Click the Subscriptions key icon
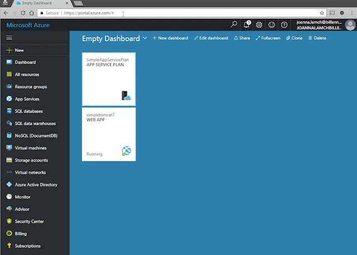This screenshot has height=255, width=357. 9,246
